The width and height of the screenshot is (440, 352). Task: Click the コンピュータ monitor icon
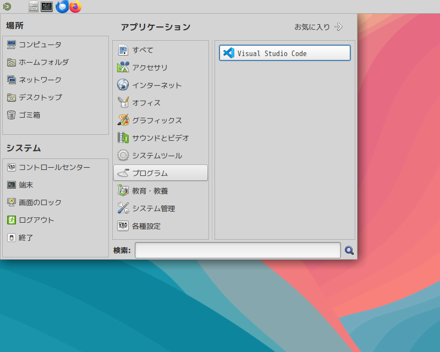11,45
